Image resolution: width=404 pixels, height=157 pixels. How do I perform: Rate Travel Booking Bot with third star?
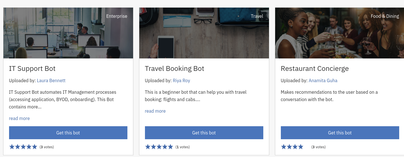(159, 147)
